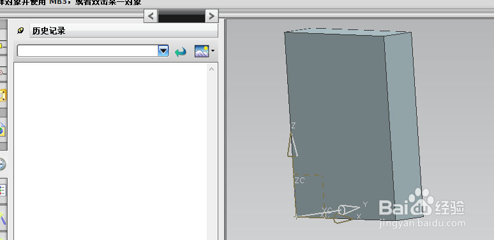
Task: Select the Z axis arrowhead handle
Action: 292,145
